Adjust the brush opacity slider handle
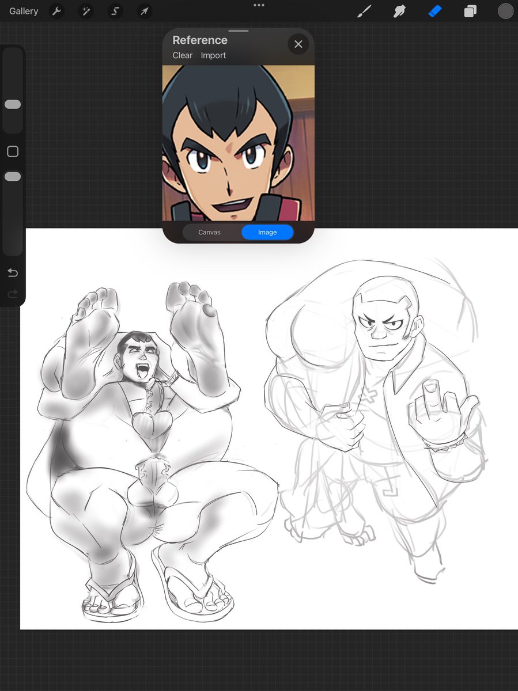 pos(13,177)
